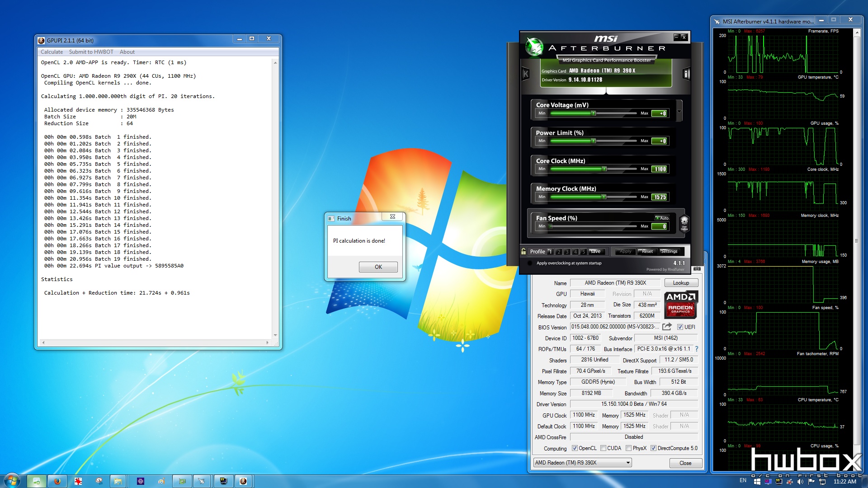Click the Memory Clock value field 1525
Screen dimensions: 868x488
[660, 197]
